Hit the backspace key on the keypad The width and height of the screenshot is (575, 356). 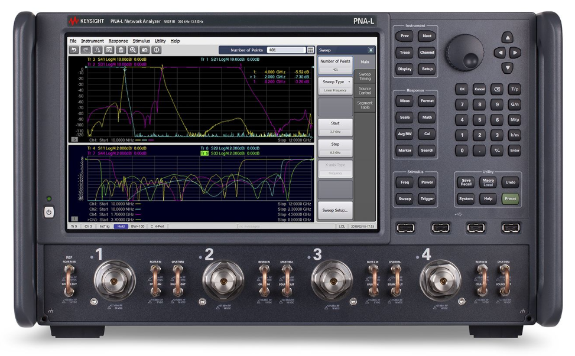coord(497,89)
